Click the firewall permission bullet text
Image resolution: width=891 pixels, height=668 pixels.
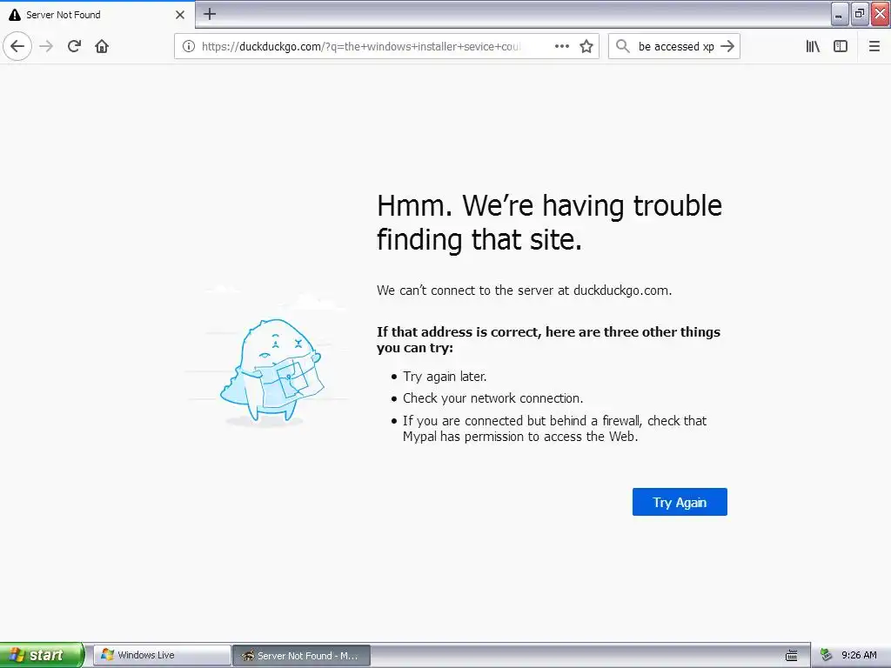(x=554, y=428)
